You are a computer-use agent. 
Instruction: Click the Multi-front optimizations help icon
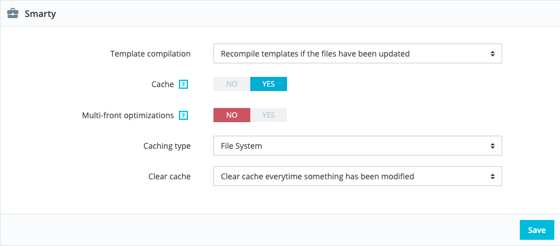(x=183, y=115)
